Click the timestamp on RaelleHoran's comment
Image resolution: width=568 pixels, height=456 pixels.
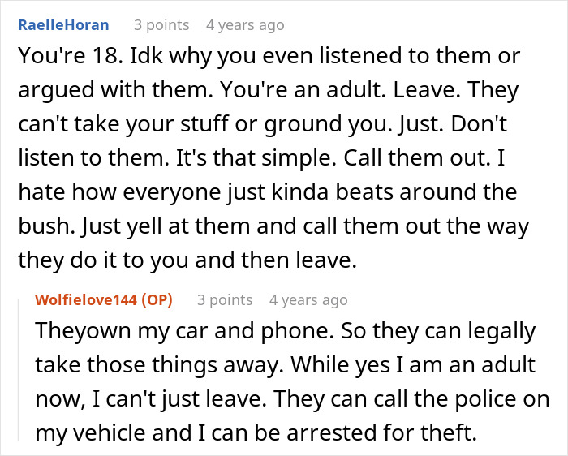245,25
